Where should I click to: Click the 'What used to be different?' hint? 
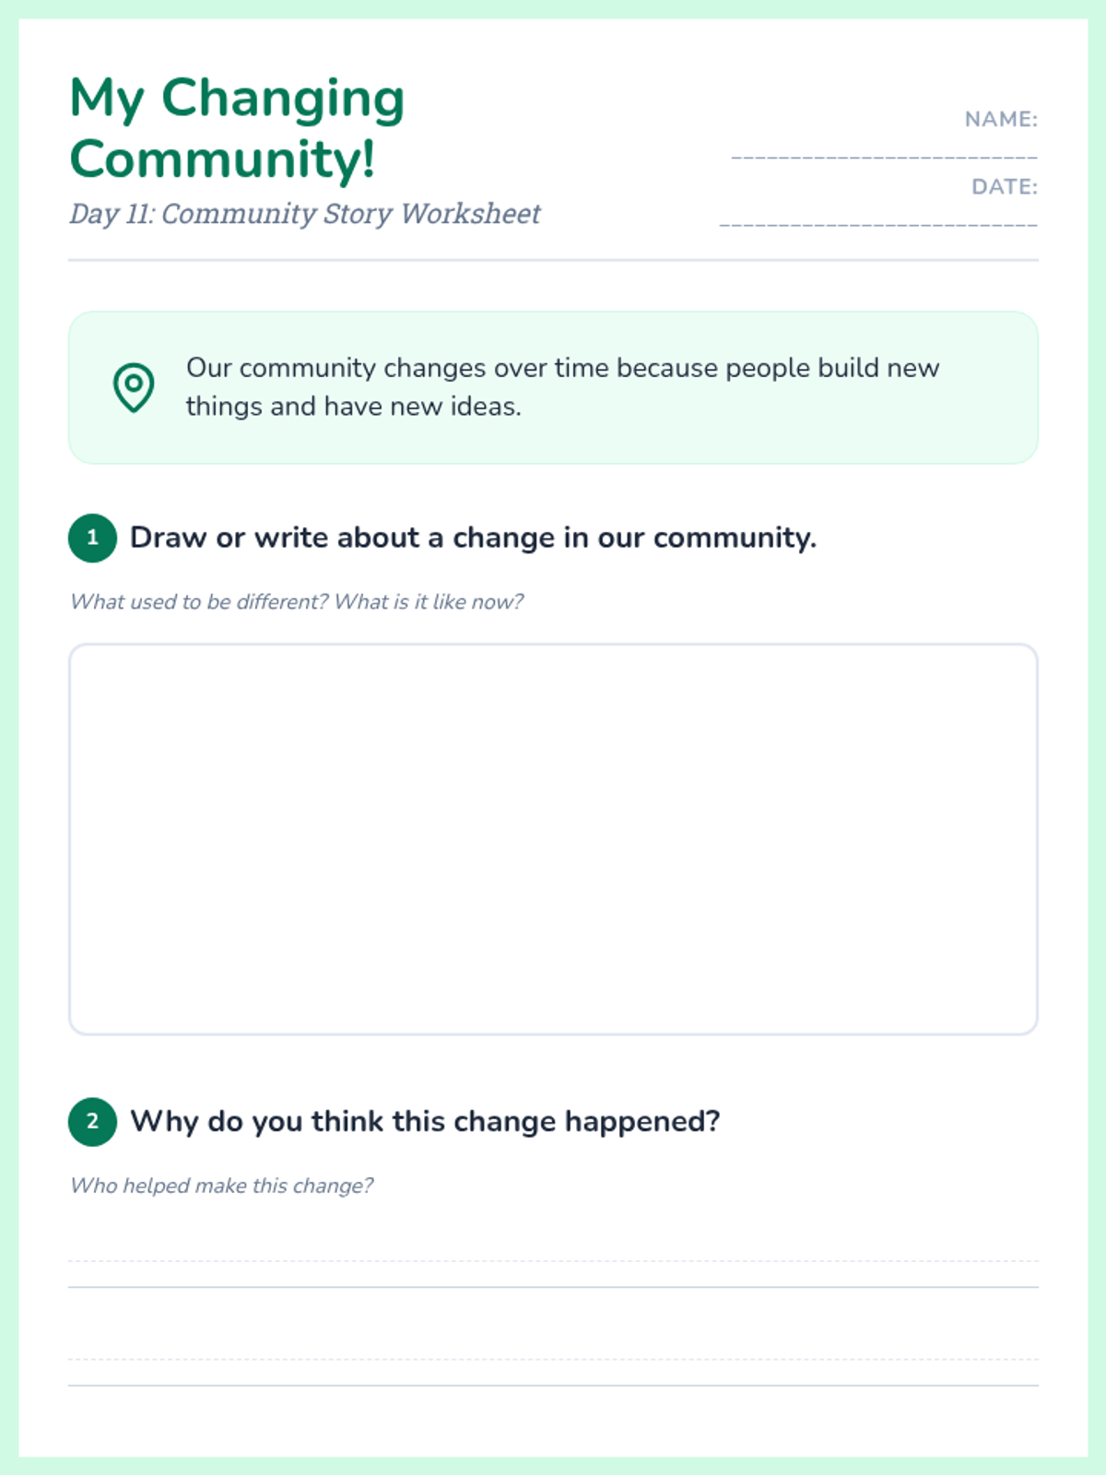[x=297, y=602]
